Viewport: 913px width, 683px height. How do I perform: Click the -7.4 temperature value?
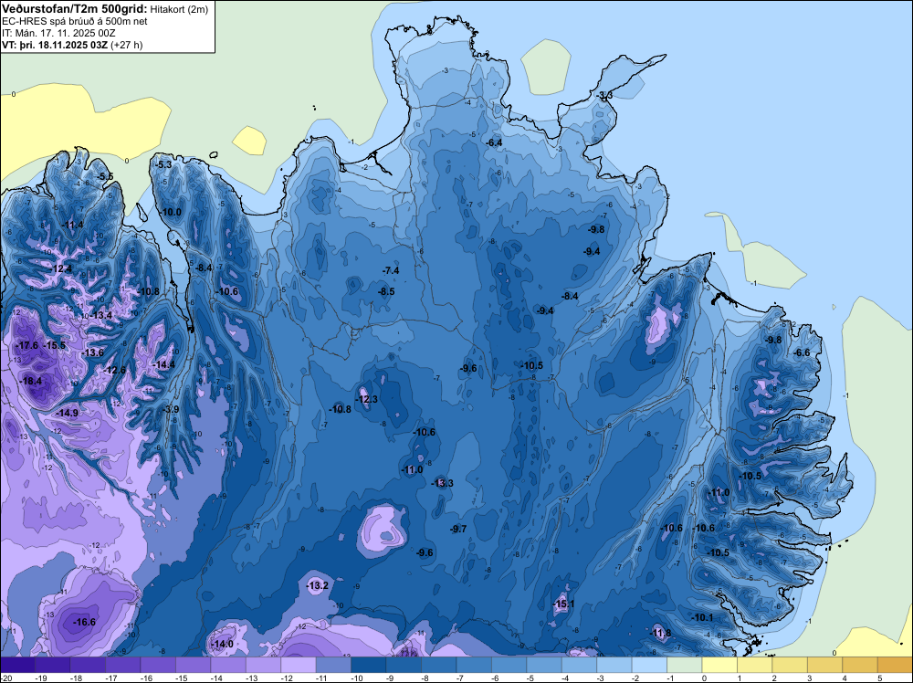[x=391, y=271]
